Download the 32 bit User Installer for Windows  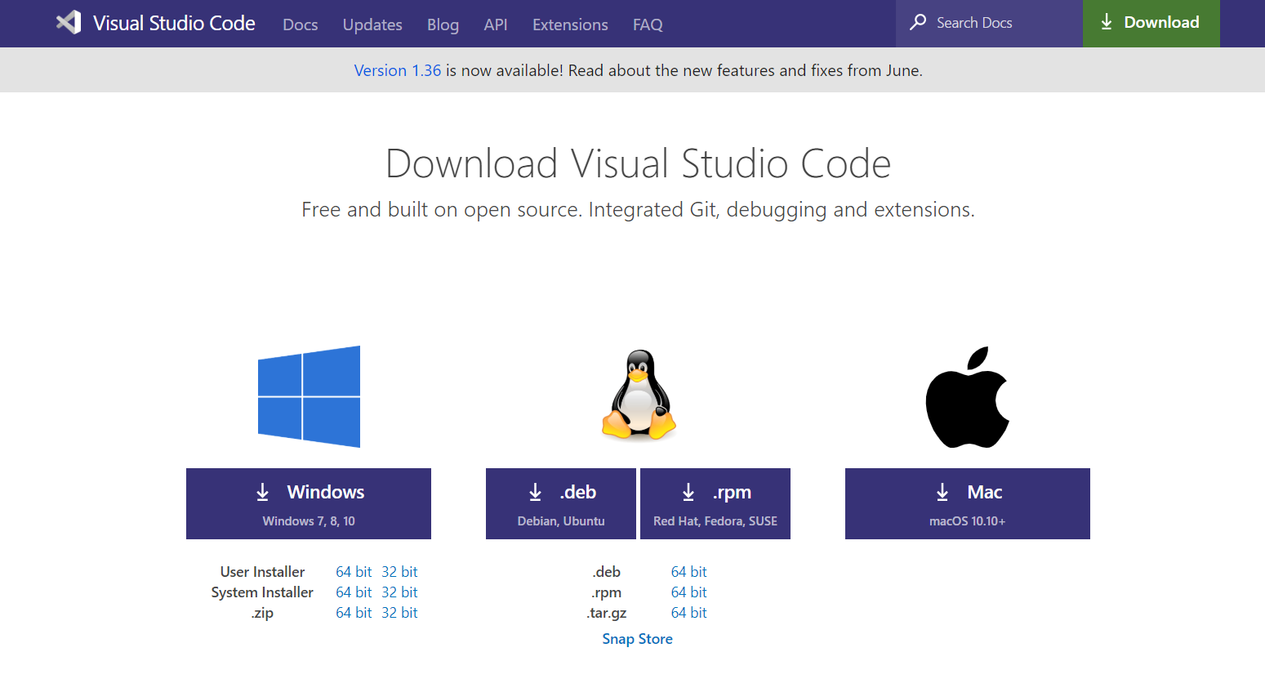tap(399, 571)
